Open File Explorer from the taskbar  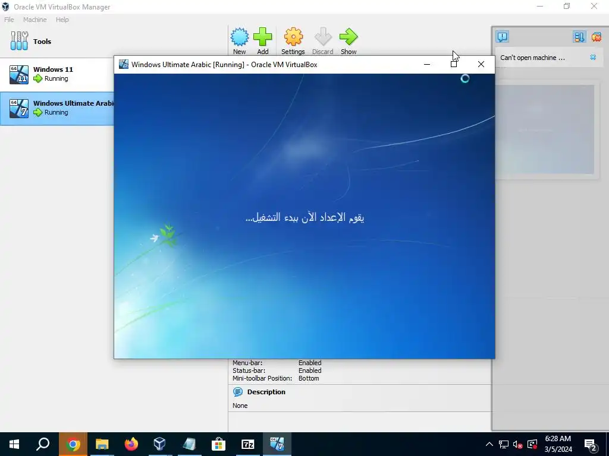(102, 444)
